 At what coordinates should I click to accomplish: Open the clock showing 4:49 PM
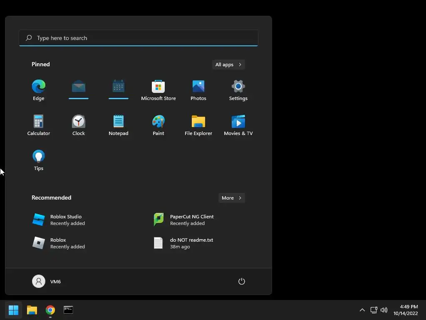[406, 310]
